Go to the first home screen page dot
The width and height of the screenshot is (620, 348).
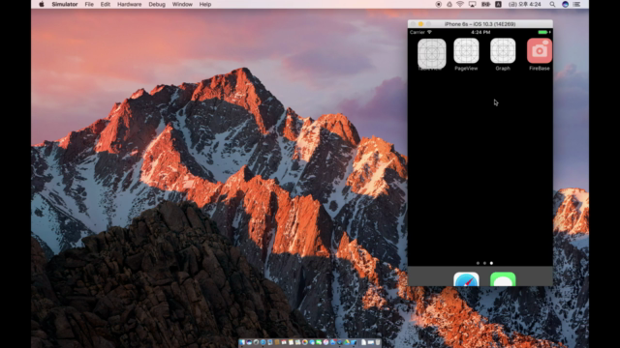click(x=478, y=263)
